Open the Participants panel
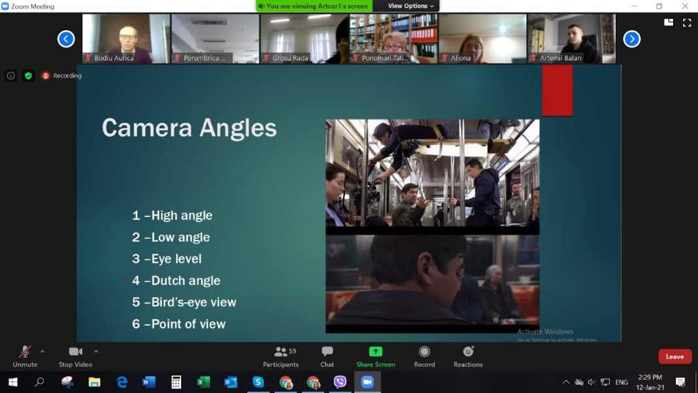The width and height of the screenshot is (698, 393). 280,357
